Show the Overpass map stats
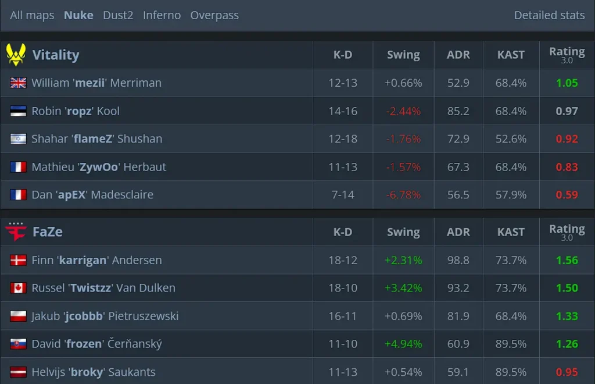This screenshot has height=384, width=595. [214, 15]
